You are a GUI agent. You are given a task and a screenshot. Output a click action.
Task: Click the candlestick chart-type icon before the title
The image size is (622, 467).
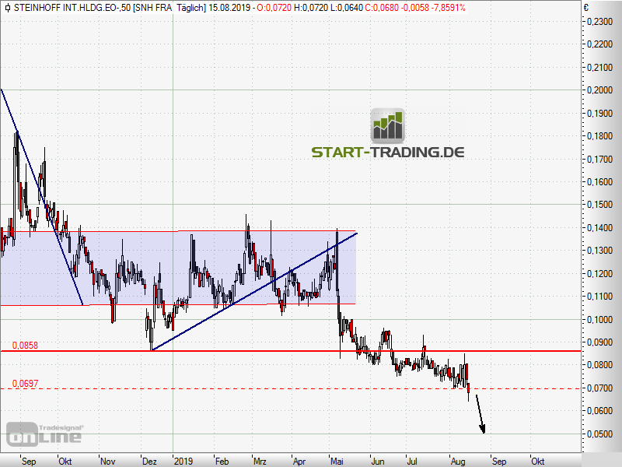point(7,8)
